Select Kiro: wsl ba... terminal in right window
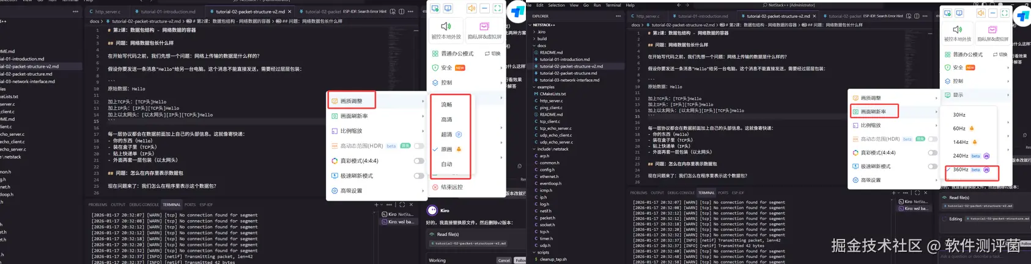This screenshot has width=1031, height=264. pos(913,209)
